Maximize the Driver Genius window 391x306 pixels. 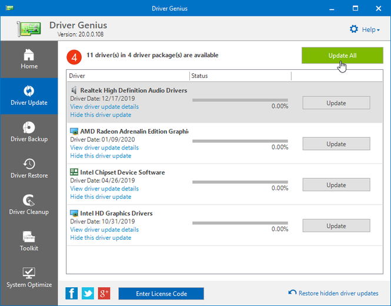[355, 8]
